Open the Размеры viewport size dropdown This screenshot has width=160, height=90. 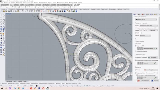point(149,26)
